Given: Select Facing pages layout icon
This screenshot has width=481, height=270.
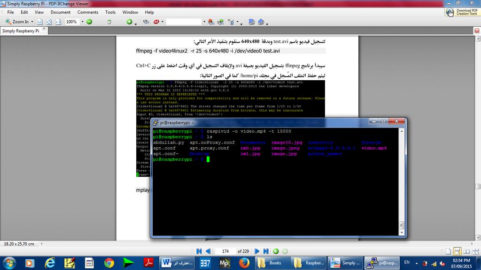Looking at the screenshot, I should click(466, 251).
